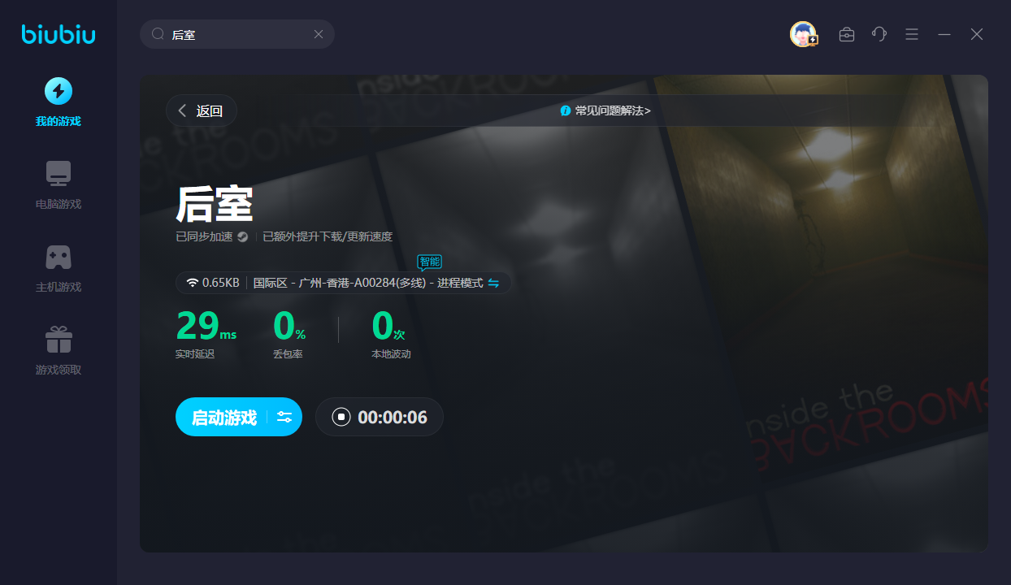The width and height of the screenshot is (1011, 585).
Task: Open 主机游戏 controller section
Action: click(58, 266)
